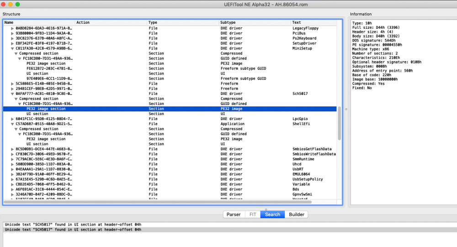The image size is (457, 247).
Task: Expand the SetupDriver EBF342FE file node
Action: [x=12, y=43]
